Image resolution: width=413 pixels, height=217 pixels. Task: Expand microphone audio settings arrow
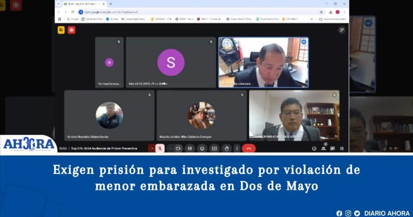[x=152, y=148]
